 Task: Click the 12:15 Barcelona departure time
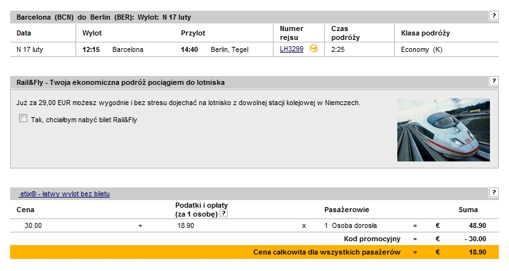click(x=91, y=49)
